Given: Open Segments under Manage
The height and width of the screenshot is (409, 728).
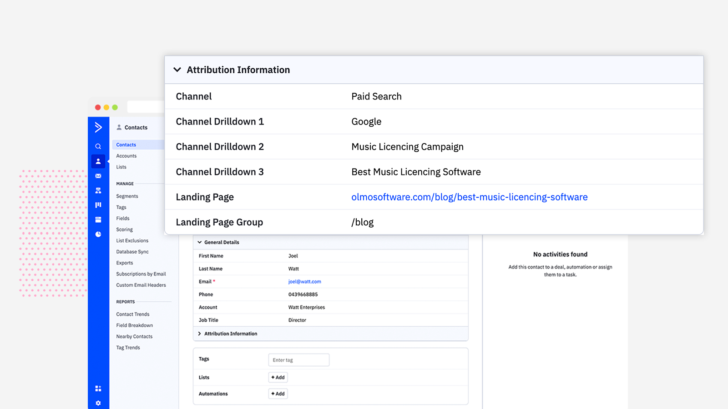Looking at the screenshot, I should 127,196.
